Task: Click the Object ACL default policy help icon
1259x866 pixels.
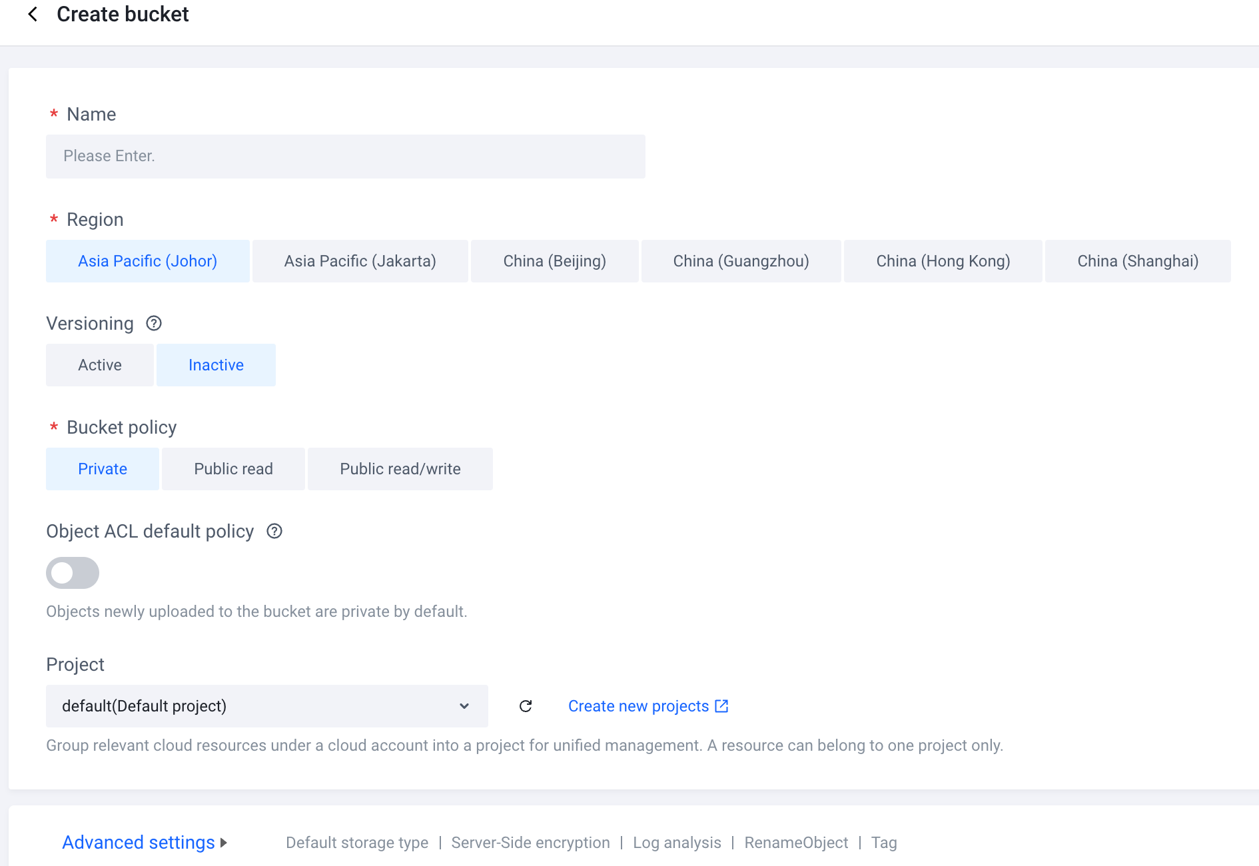Action: point(274,532)
